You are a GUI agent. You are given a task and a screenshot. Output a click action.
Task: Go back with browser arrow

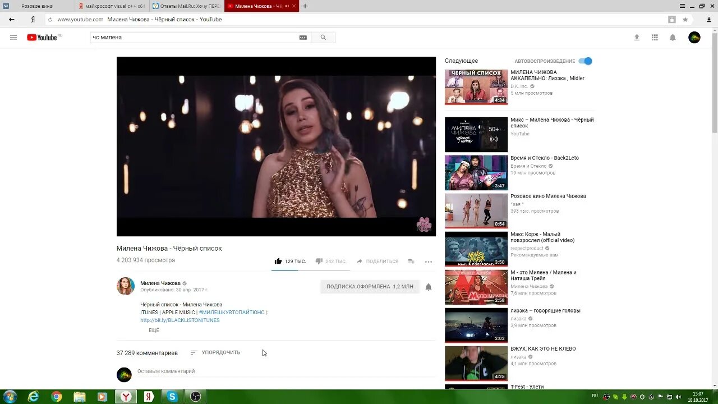coord(12,19)
